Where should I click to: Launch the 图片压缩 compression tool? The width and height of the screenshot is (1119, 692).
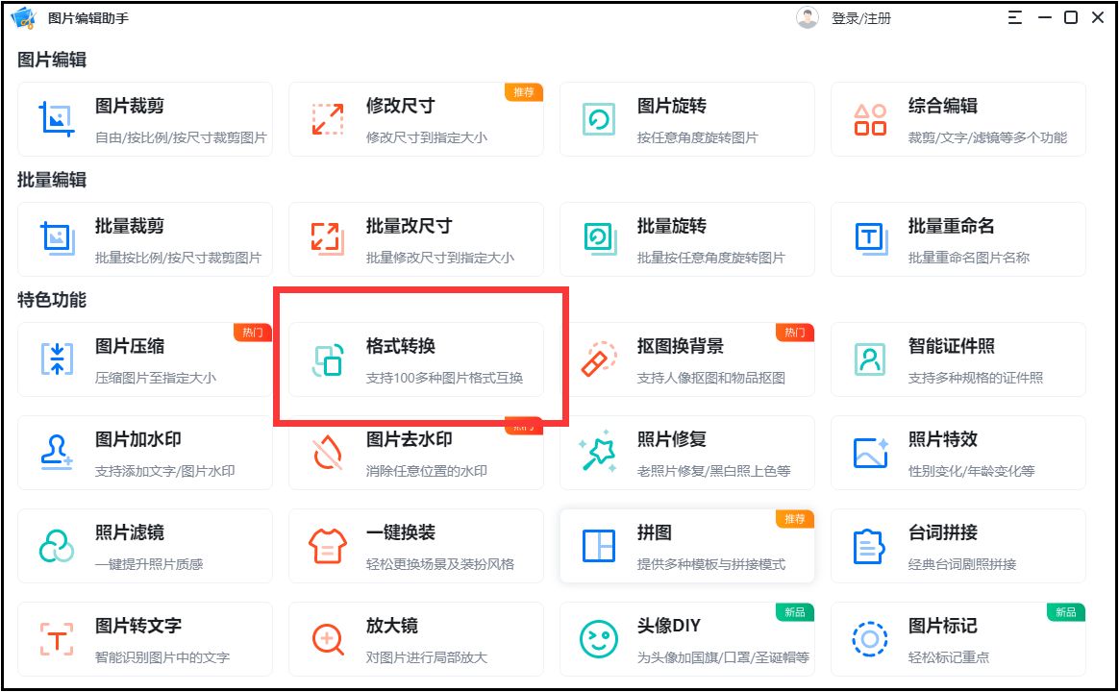[x=144, y=359]
